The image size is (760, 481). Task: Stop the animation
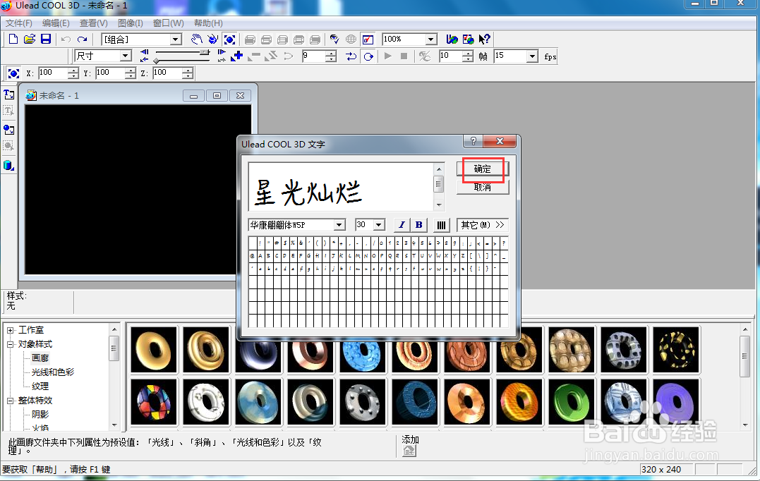click(x=404, y=56)
